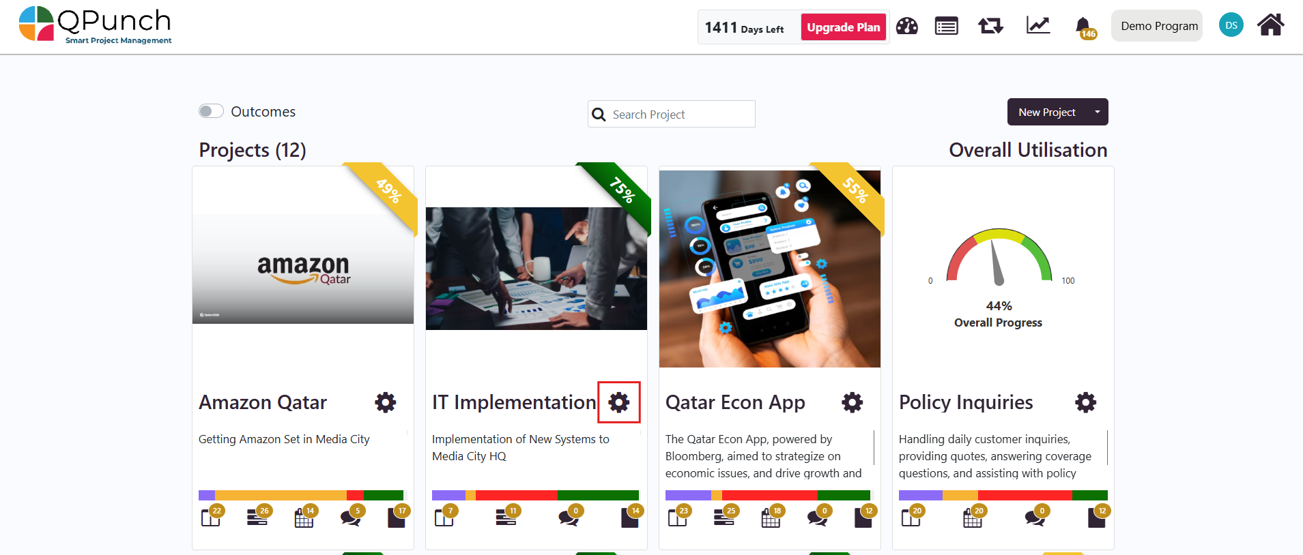The height and width of the screenshot is (555, 1303).
Task: Go to home via house icon
Action: (1270, 25)
